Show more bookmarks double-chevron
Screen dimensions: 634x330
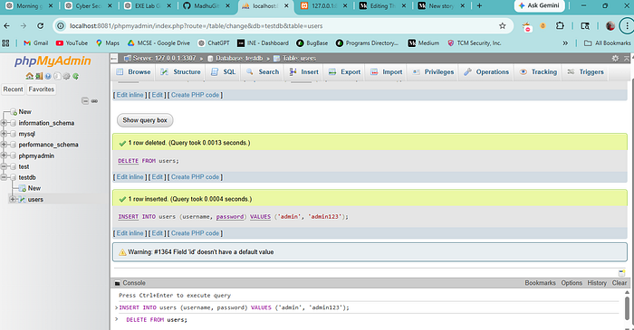coord(565,42)
